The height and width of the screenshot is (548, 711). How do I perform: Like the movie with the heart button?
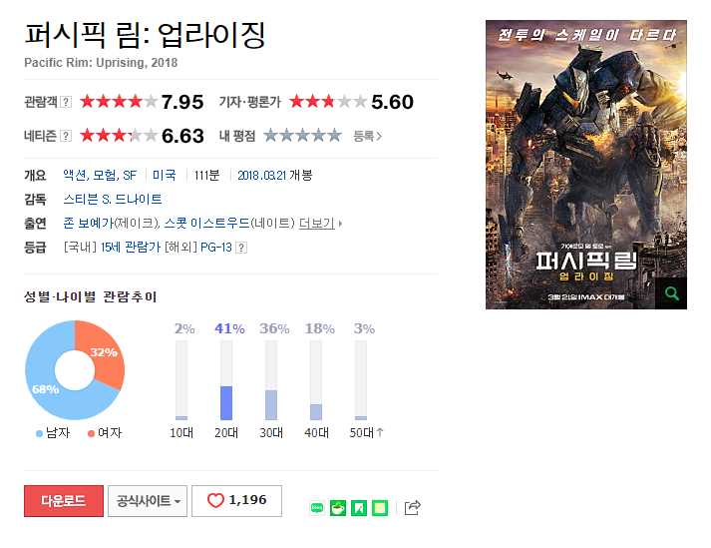[236, 501]
